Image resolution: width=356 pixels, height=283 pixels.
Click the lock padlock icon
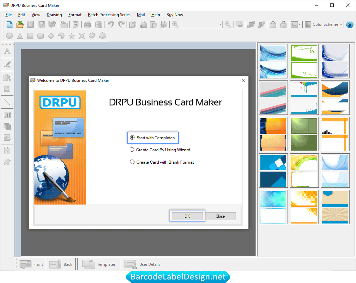[273, 24]
